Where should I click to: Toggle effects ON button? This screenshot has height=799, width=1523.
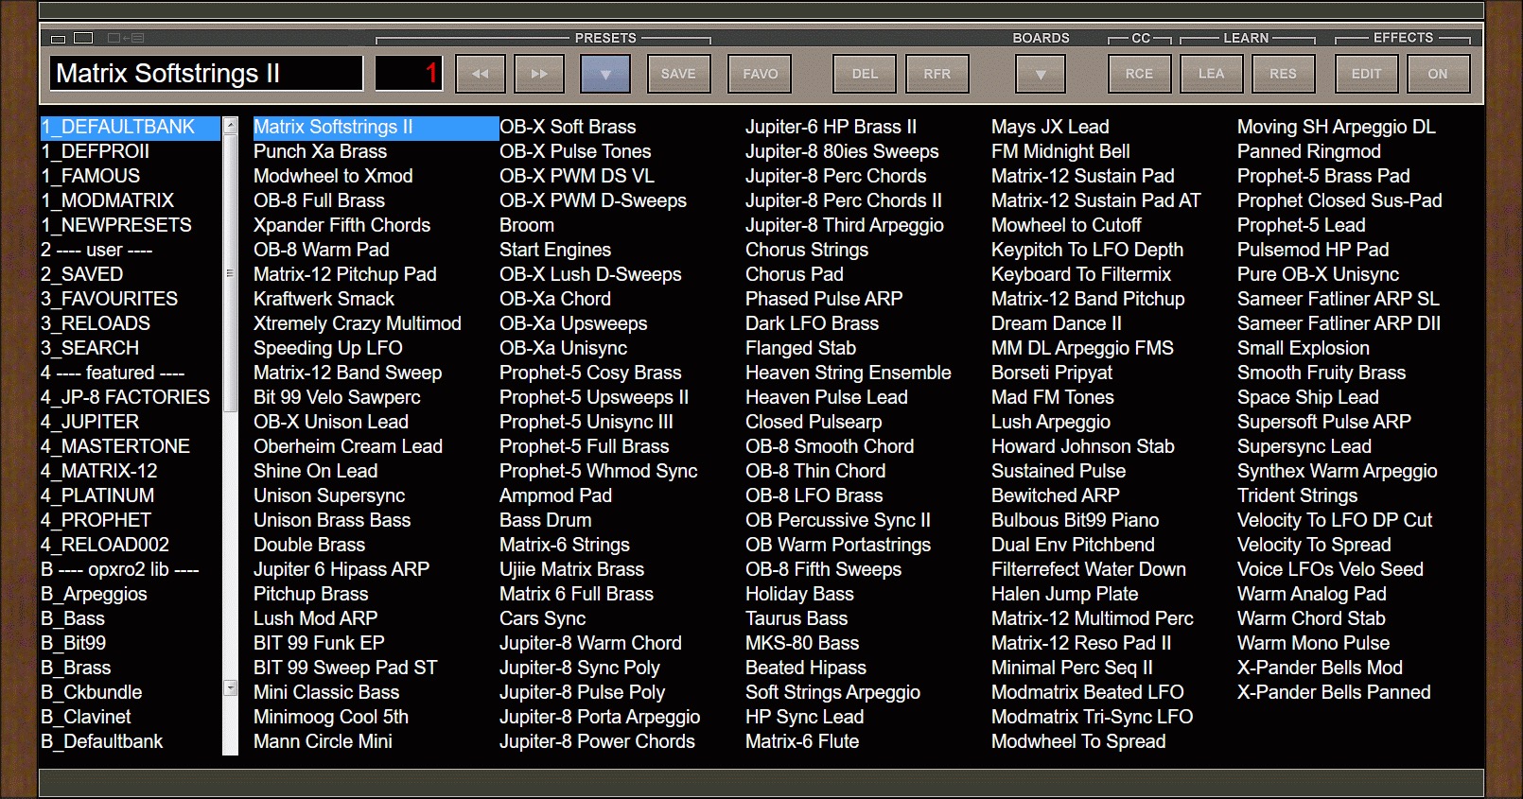1439,74
